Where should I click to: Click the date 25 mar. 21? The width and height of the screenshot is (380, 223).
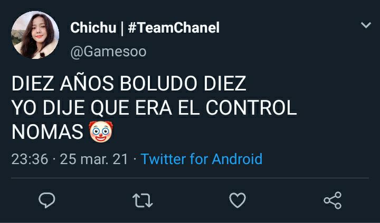point(94,159)
